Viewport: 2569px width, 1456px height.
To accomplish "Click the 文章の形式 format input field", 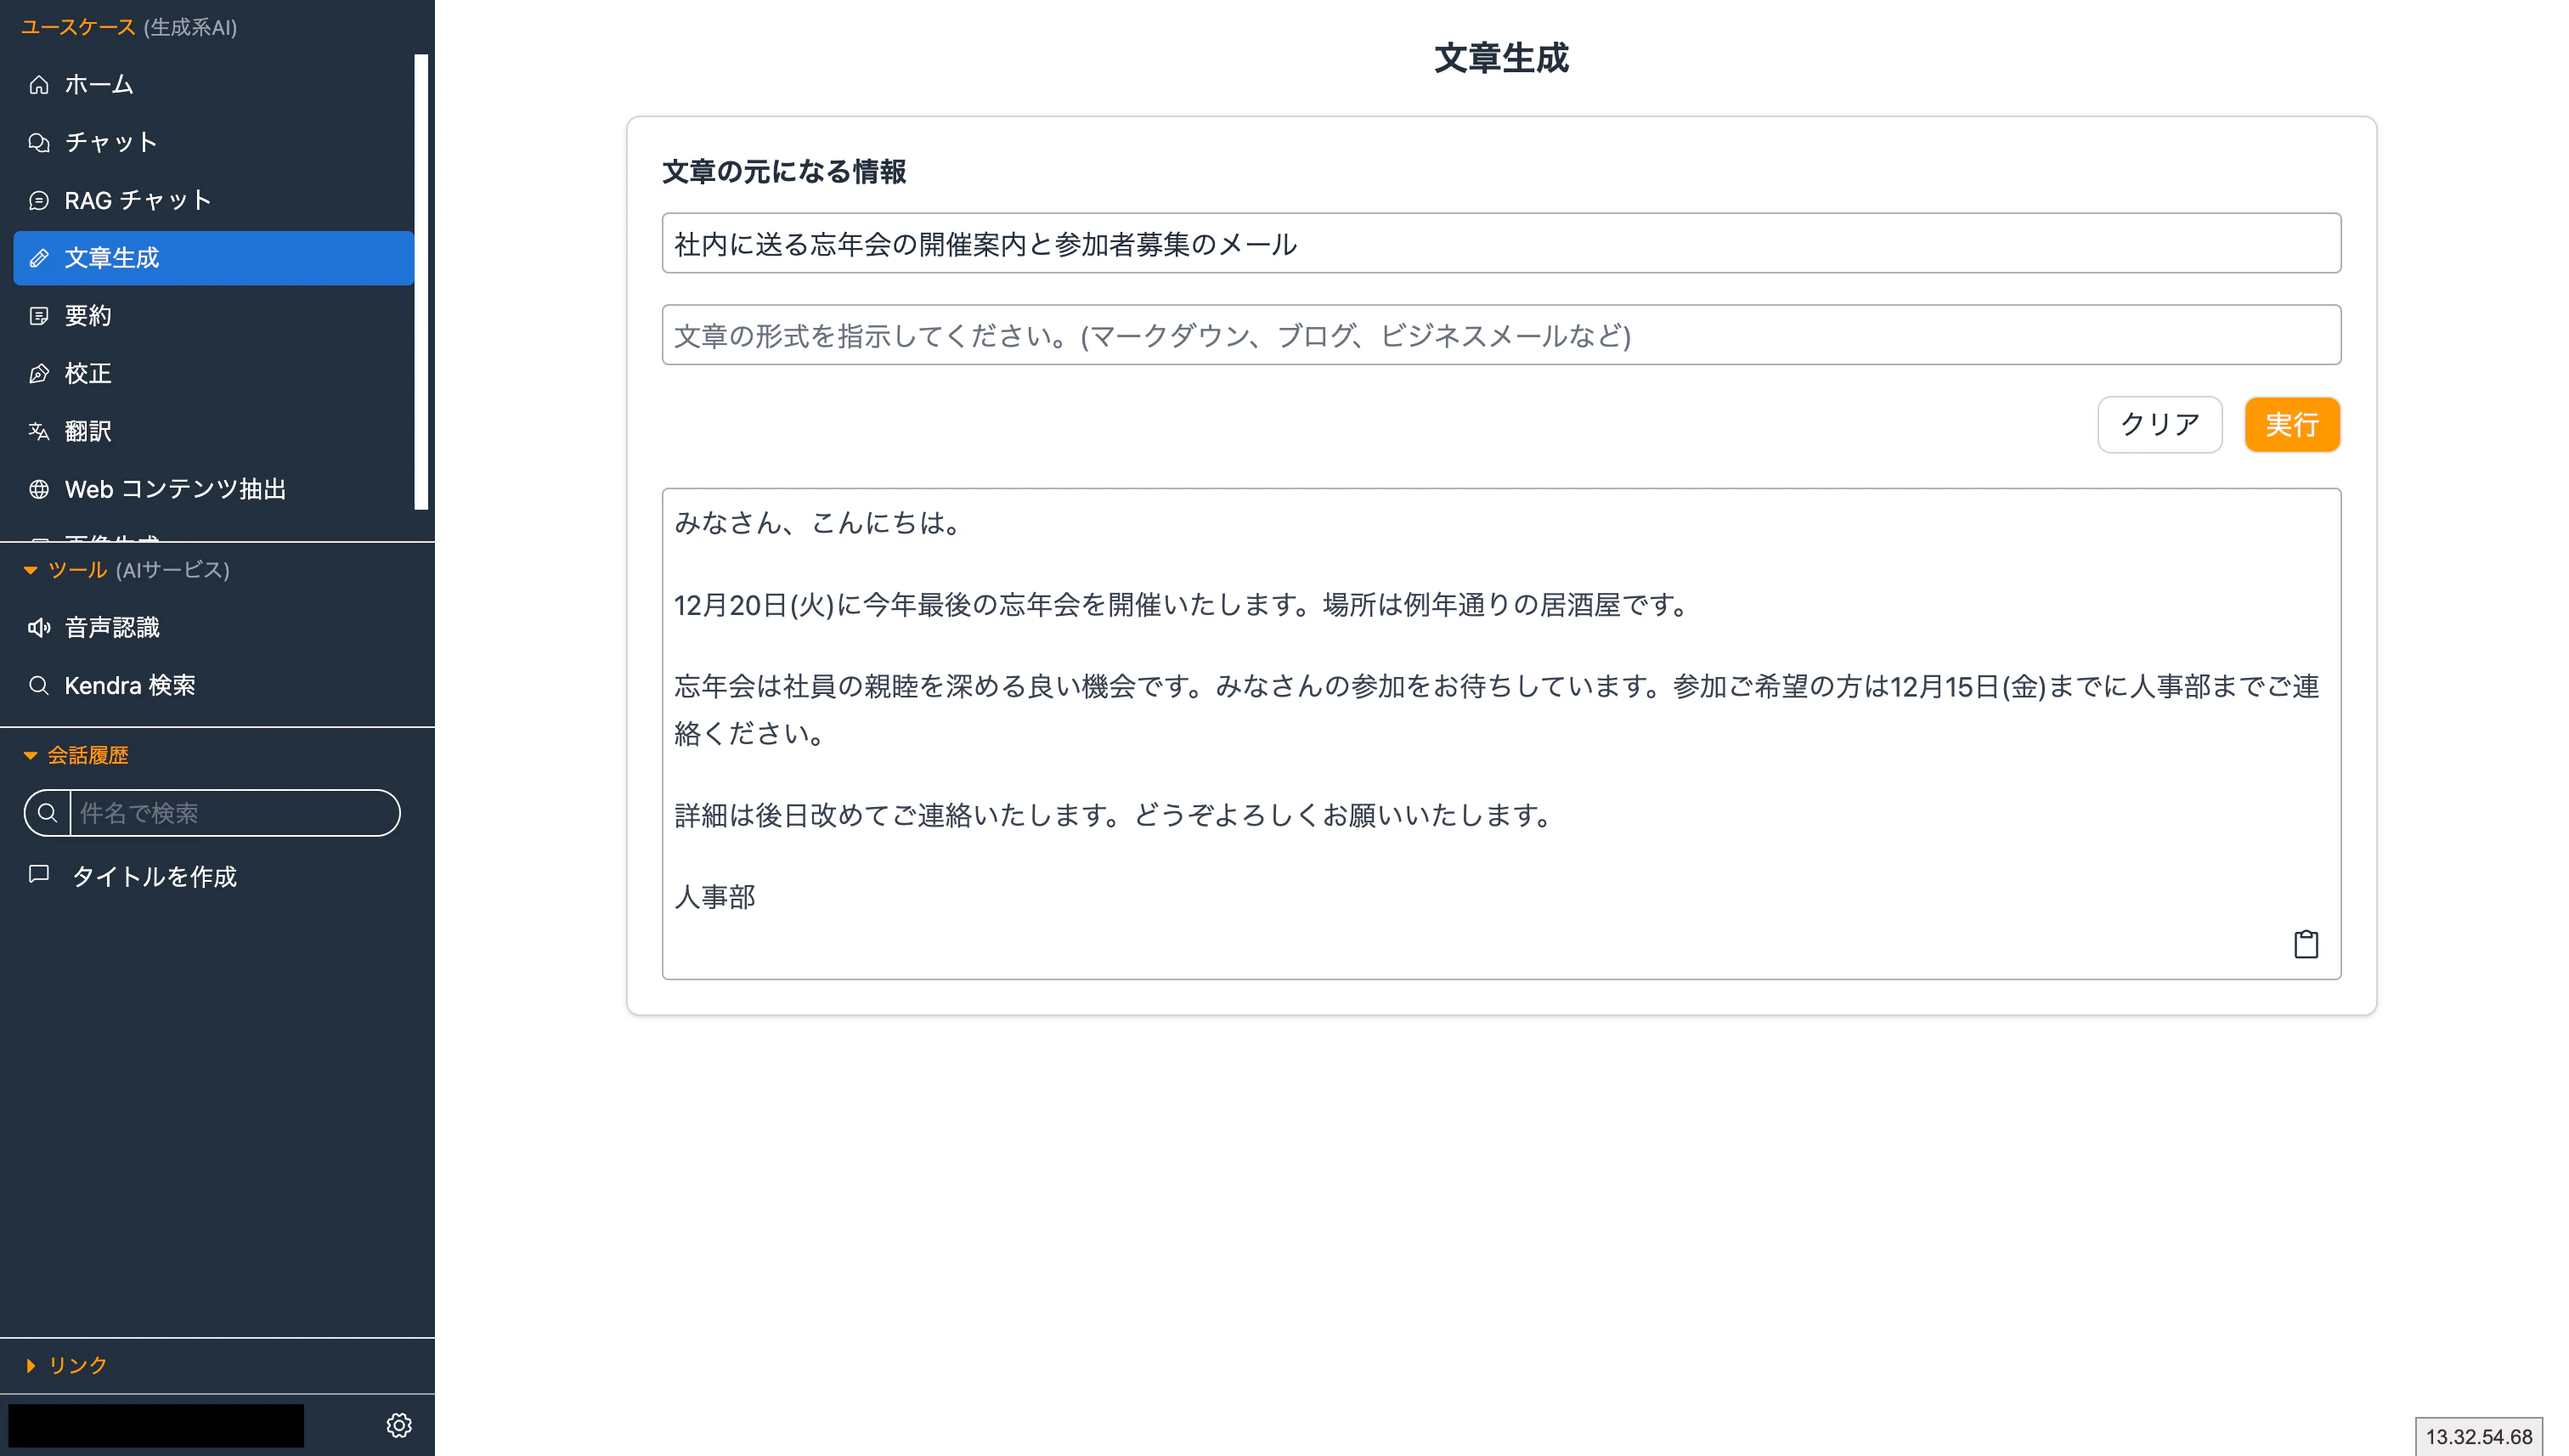I will point(1501,335).
